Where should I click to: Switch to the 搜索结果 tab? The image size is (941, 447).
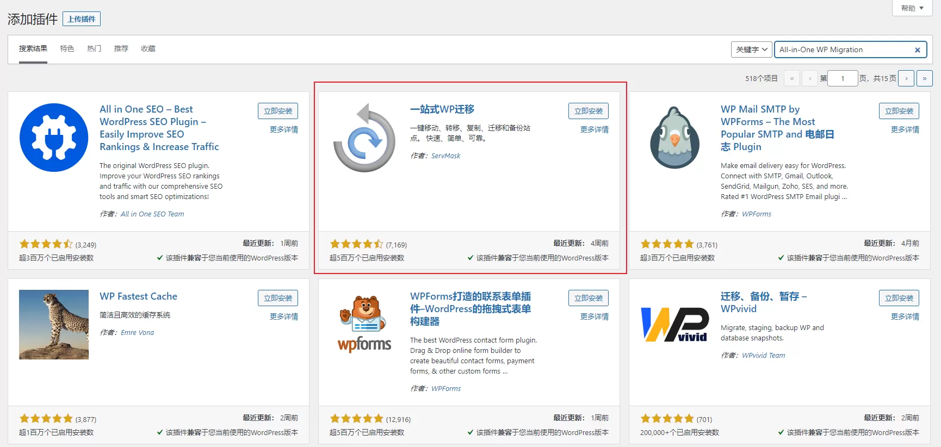coord(33,49)
